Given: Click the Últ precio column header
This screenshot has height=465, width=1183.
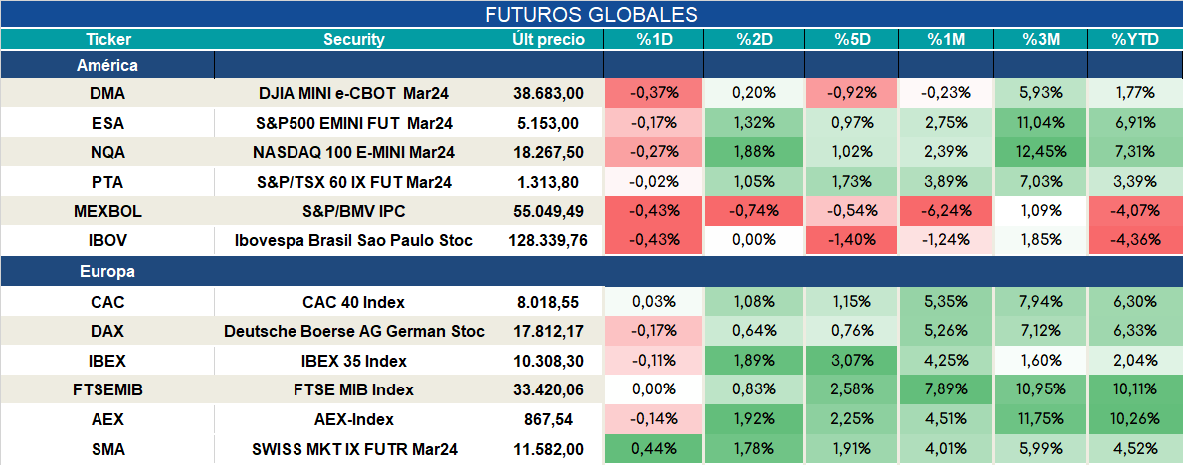Looking at the screenshot, I should 548,40.
